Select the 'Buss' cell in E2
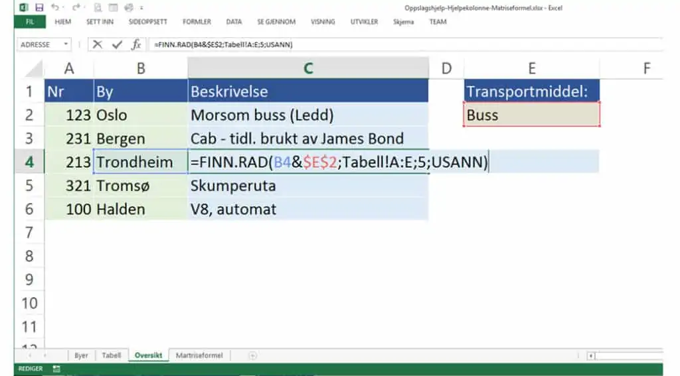 click(x=532, y=115)
